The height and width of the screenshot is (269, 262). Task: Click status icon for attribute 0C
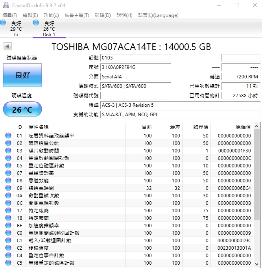(x=8, y=203)
